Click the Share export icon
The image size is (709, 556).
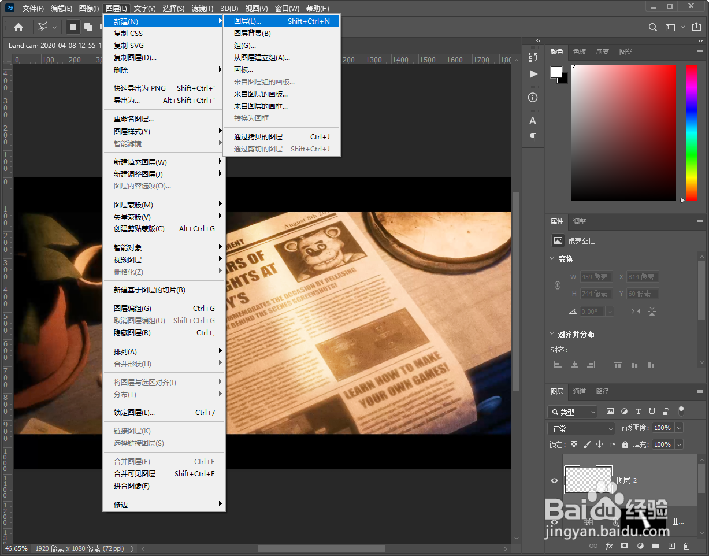pyautogui.click(x=696, y=27)
